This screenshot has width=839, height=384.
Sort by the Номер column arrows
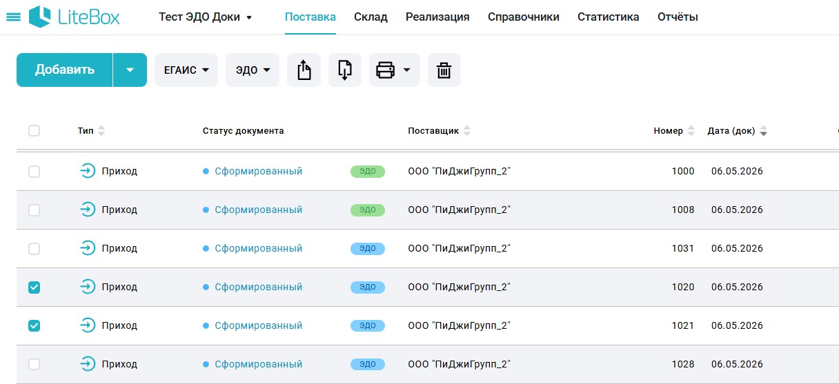(691, 131)
